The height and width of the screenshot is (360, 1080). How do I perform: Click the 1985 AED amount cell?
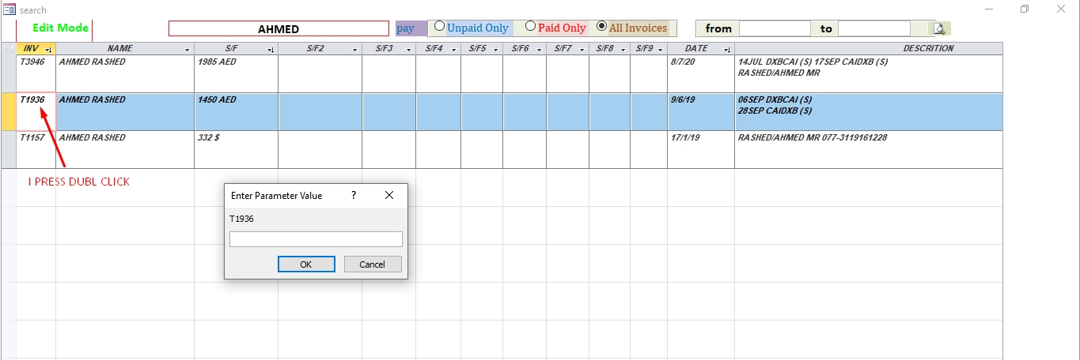point(236,73)
